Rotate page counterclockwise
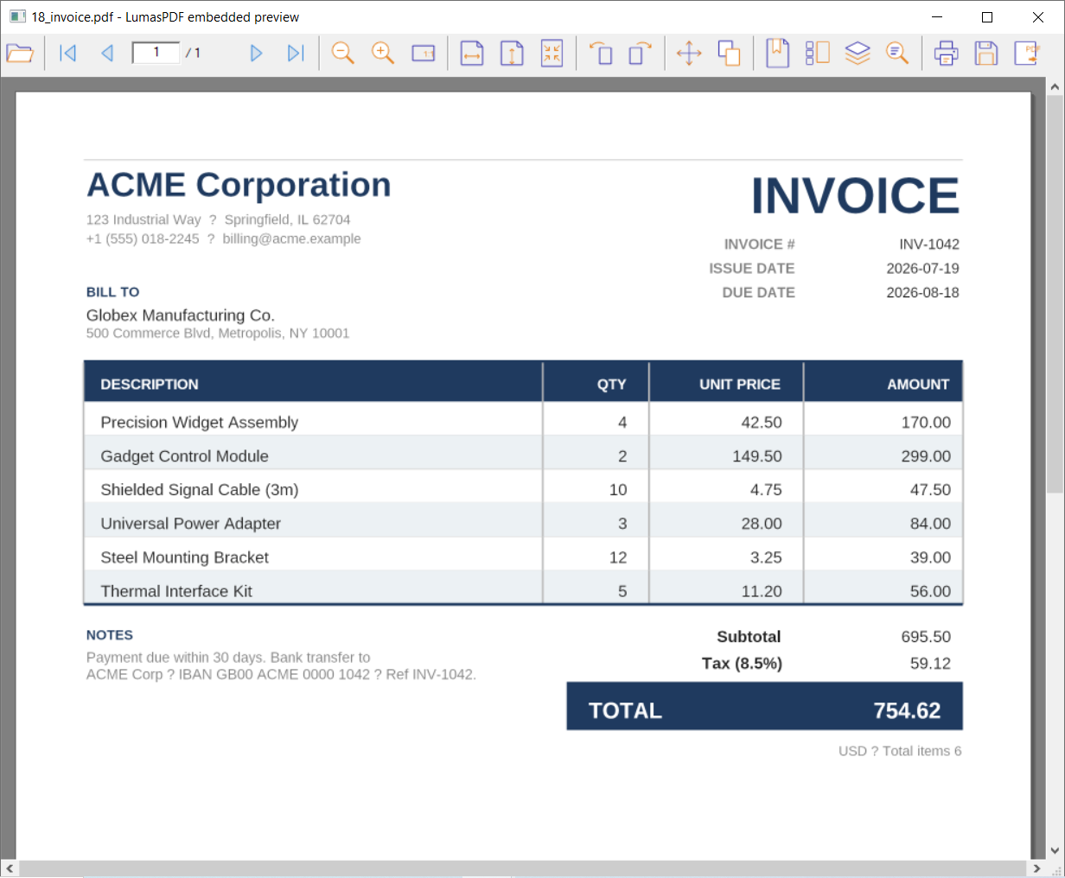Image resolution: width=1065 pixels, height=878 pixels. point(601,54)
